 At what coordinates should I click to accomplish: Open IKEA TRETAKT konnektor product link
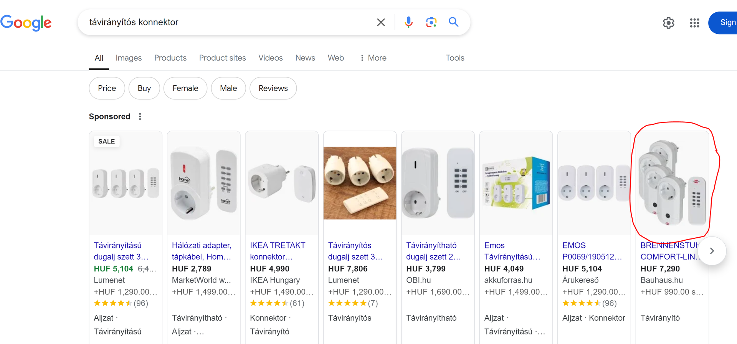[x=278, y=251]
